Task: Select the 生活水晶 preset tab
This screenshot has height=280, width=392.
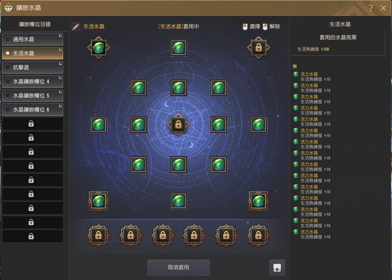Action: pos(33,53)
